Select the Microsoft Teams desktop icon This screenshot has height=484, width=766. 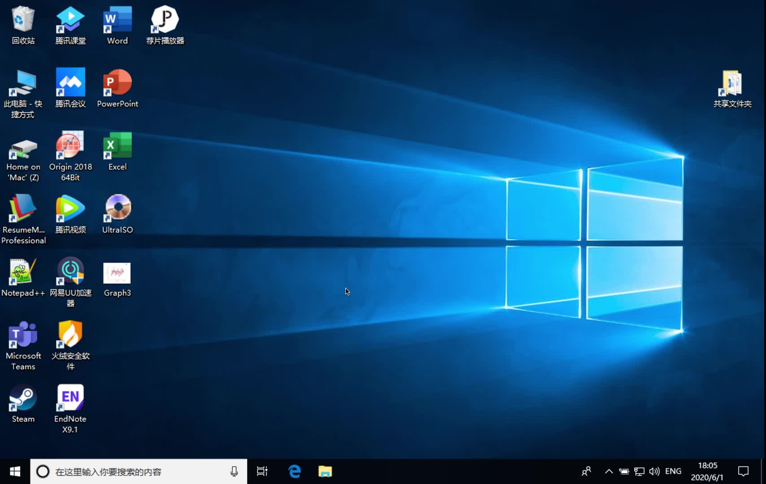pos(23,346)
